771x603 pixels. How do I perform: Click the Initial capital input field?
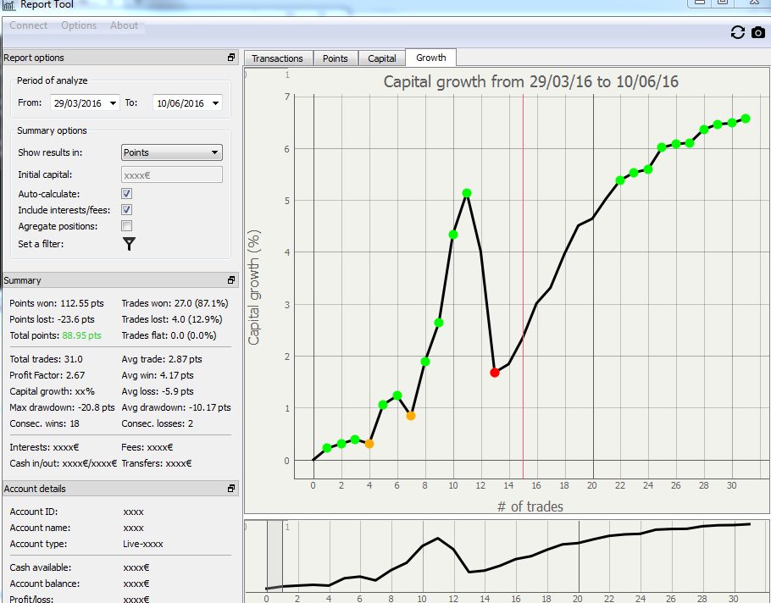pyautogui.click(x=172, y=174)
